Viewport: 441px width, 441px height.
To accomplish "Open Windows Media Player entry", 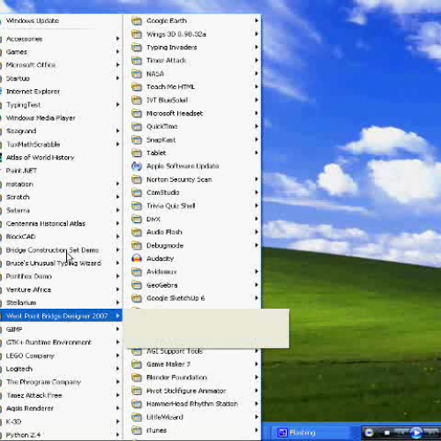I will pos(61,118).
